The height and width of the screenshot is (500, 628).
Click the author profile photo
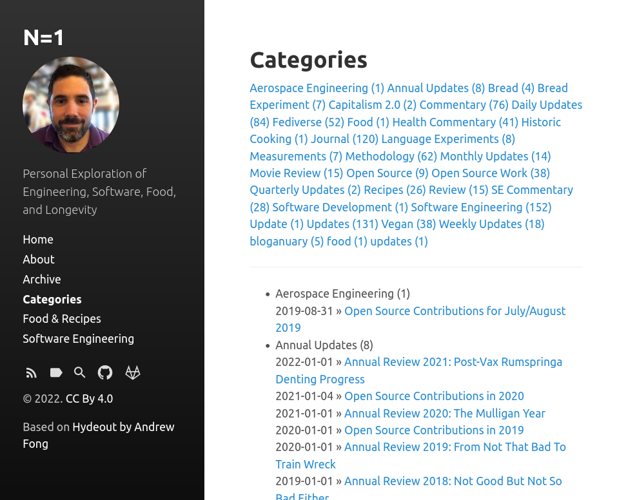pos(71,105)
